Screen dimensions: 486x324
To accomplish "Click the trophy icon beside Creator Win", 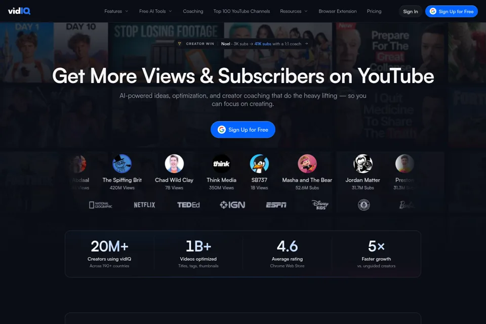I will click(x=179, y=44).
